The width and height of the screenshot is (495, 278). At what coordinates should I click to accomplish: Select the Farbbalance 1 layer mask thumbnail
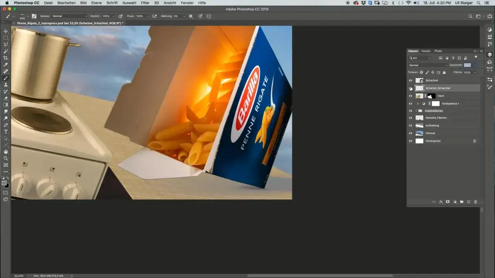pyautogui.click(x=435, y=103)
